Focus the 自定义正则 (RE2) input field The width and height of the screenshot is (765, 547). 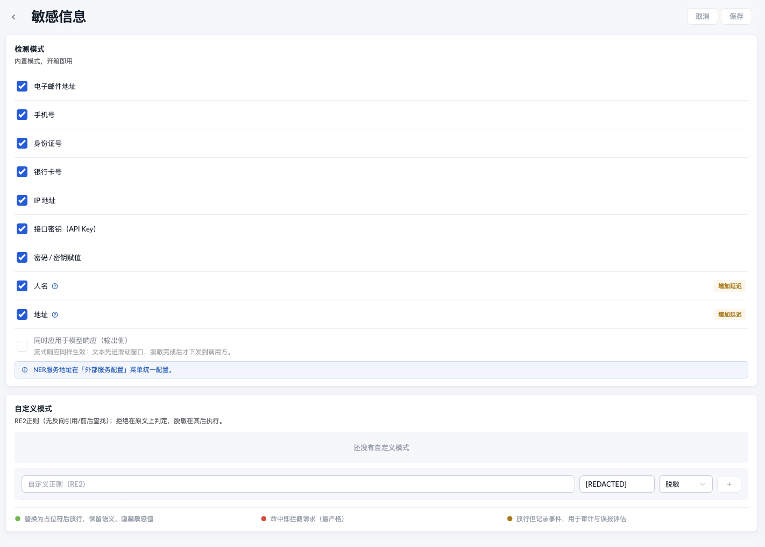pos(298,484)
